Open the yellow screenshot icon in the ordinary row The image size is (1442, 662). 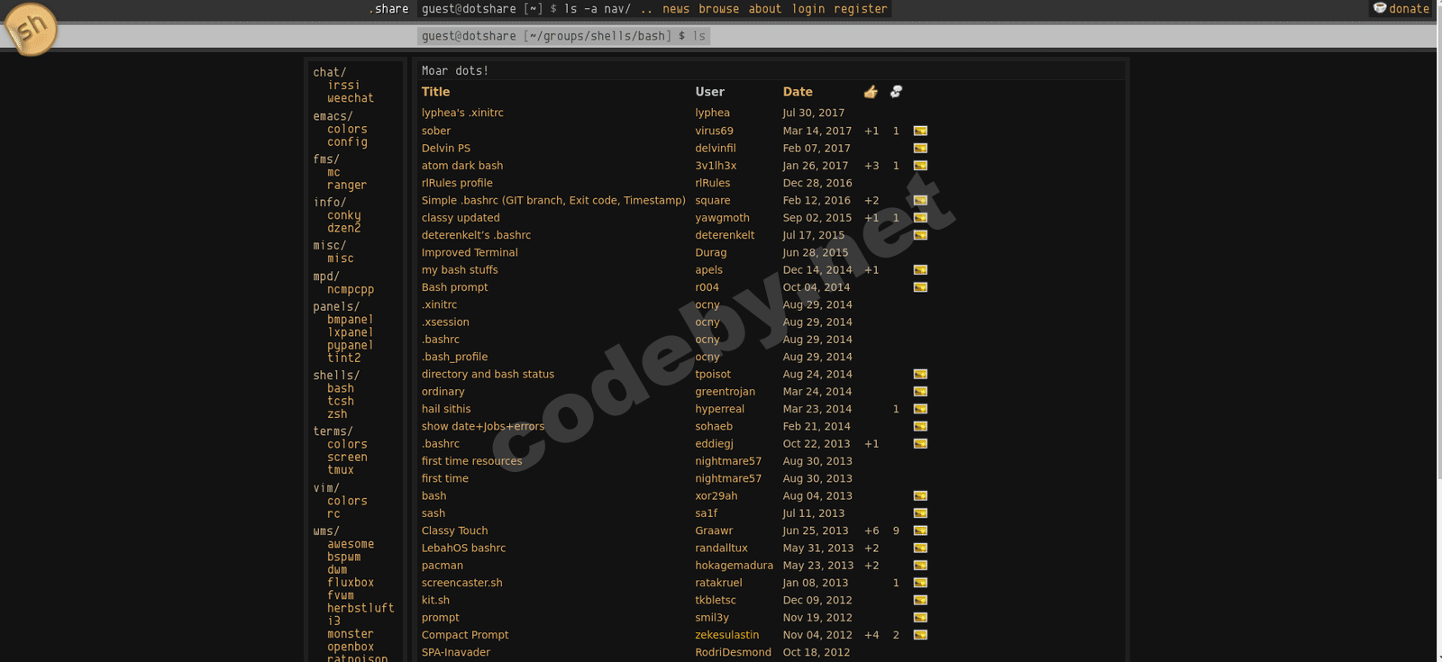(x=920, y=392)
